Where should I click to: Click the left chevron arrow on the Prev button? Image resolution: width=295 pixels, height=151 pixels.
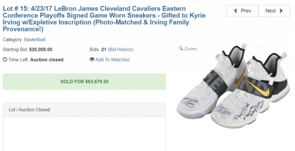(x=236, y=11)
